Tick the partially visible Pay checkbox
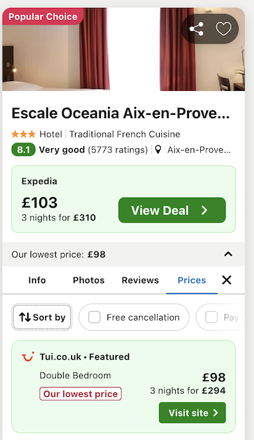Screen dimensions: 254x440 pos(212,317)
